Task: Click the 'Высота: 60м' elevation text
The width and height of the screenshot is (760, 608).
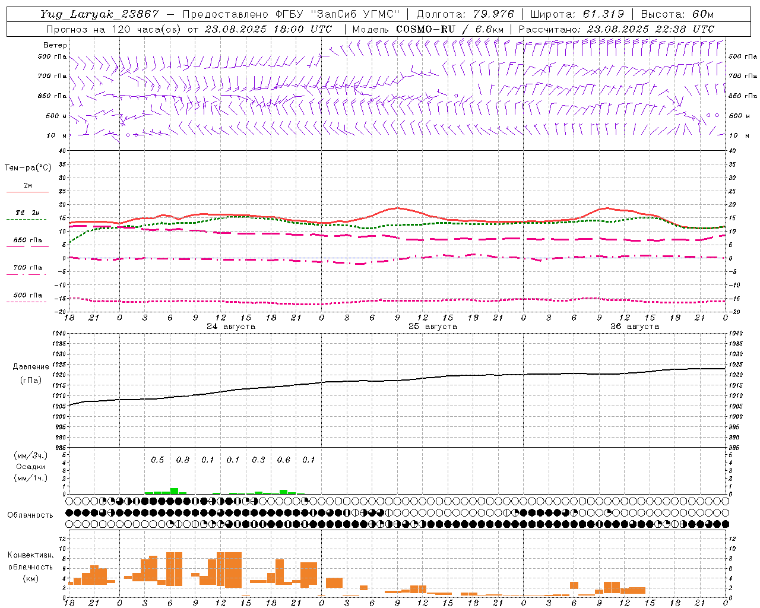Action: 677,14
